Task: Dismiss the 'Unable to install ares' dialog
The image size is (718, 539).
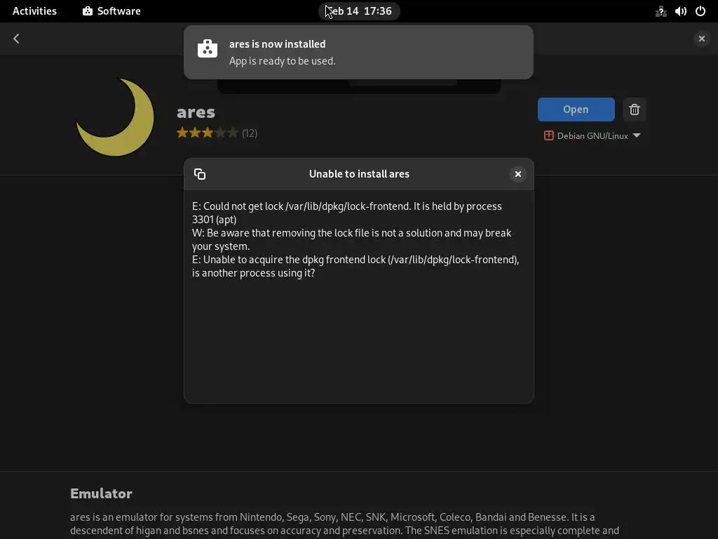Action: tap(518, 174)
